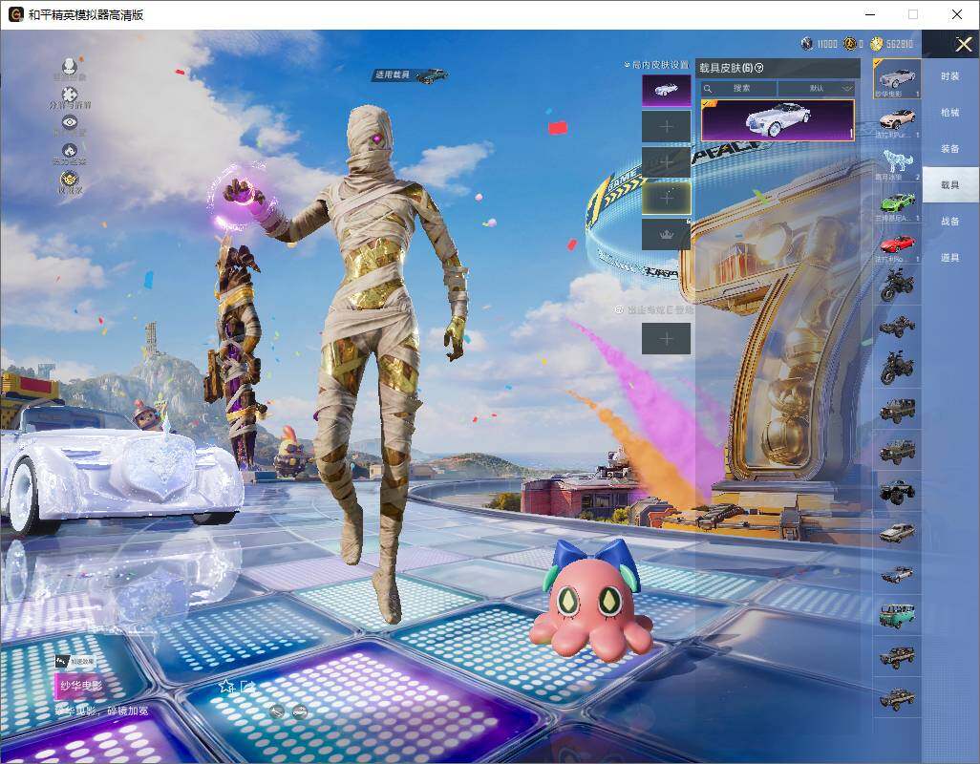Open the 分解与拆解 gear icon
980x764 pixels.
click(x=70, y=95)
